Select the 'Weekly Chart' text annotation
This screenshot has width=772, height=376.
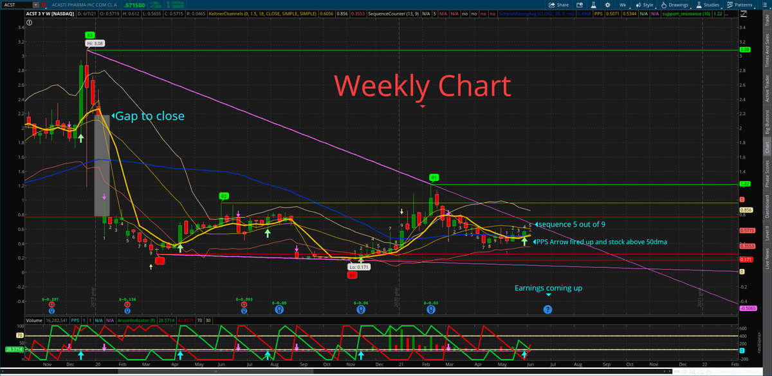coord(422,86)
